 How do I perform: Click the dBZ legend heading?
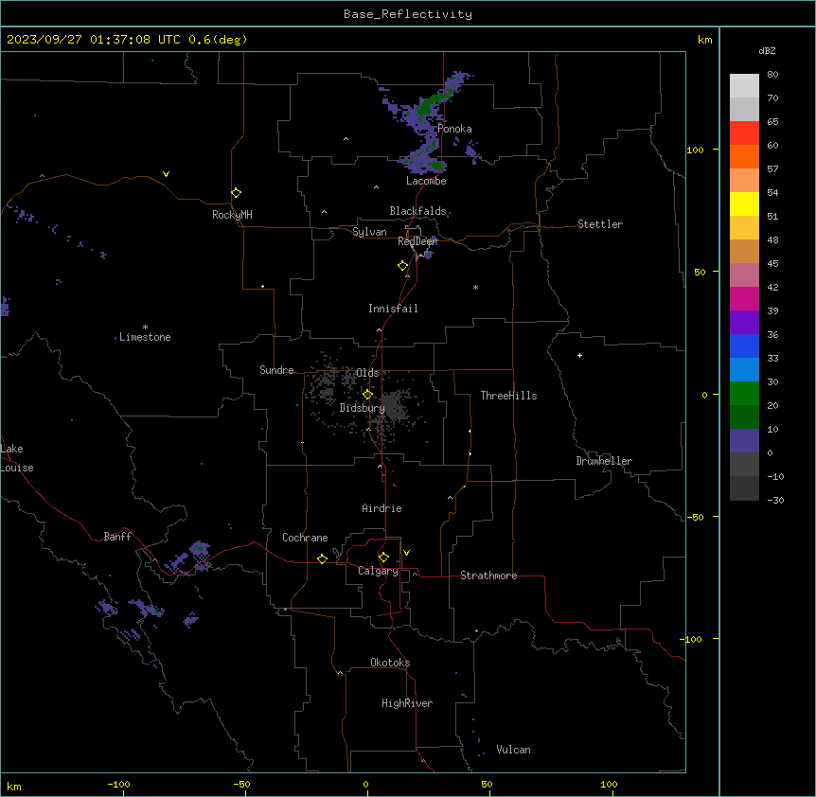click(767, 50)
